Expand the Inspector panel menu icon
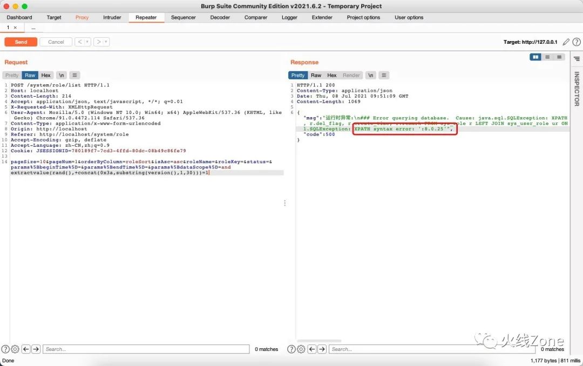 point(577,59)
